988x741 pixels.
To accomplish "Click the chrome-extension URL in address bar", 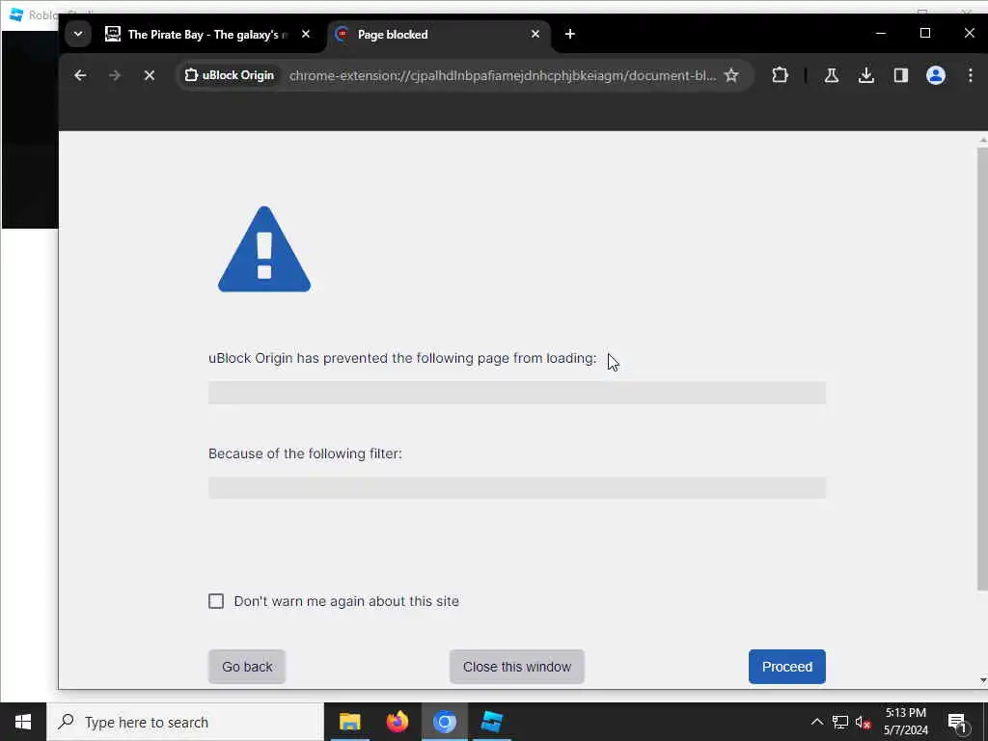I will click(x=502, y=75).
